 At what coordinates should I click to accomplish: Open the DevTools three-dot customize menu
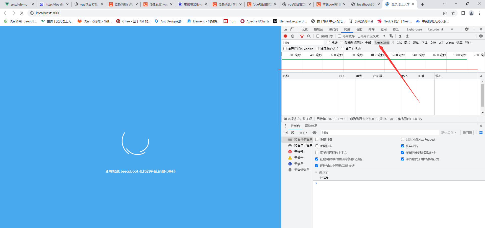pos(474,29)
